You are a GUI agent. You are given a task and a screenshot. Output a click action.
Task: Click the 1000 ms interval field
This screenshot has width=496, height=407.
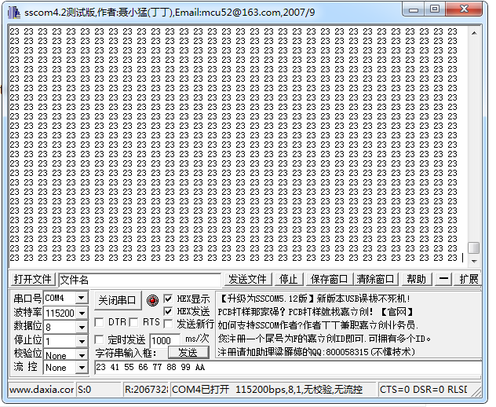(x=165, y=340)
